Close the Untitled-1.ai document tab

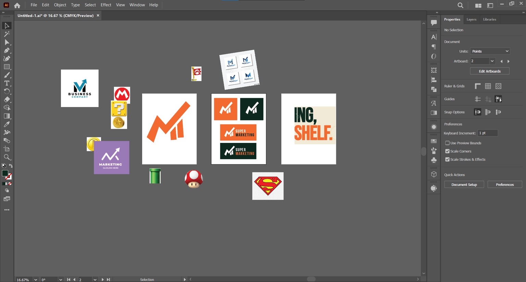[98, 15]
